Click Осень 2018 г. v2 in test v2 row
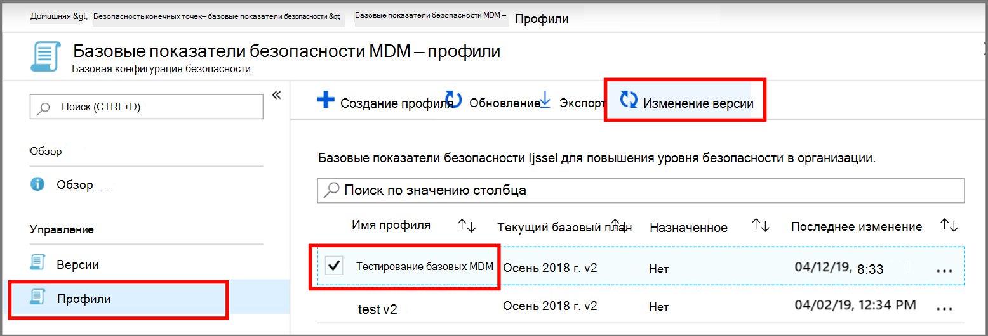The width and height of the screenshot is (988, 336). [x=550, y=306]
